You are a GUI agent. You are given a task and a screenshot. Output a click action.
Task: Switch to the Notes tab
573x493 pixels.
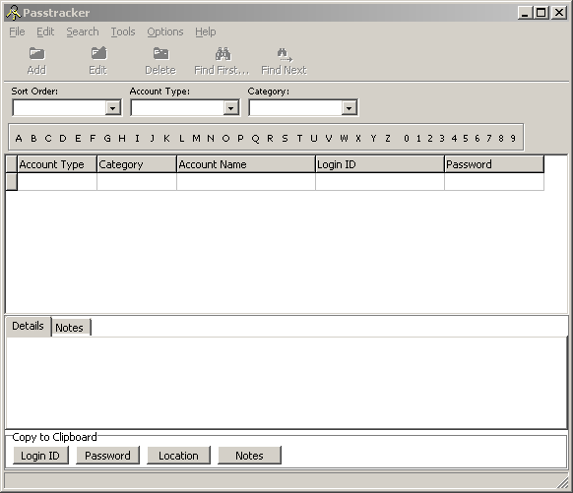[x=71, y=328]
